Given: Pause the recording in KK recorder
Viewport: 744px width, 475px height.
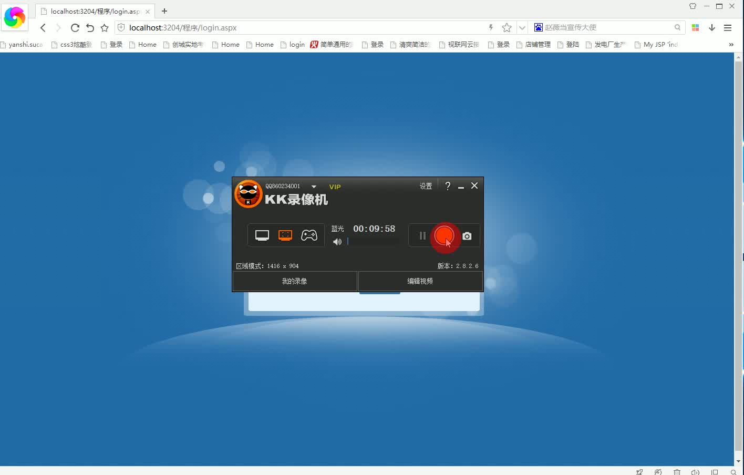Looking at the screenshot, I should [422, 236].
